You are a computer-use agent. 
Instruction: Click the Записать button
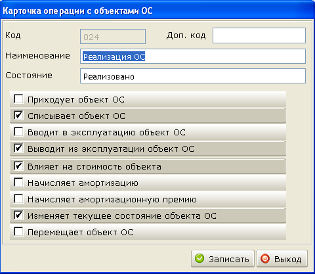pos(222,259)
